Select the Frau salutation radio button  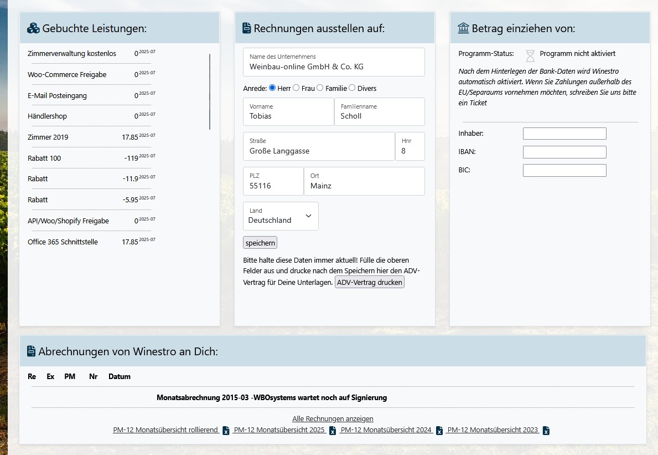click(296, 88)
